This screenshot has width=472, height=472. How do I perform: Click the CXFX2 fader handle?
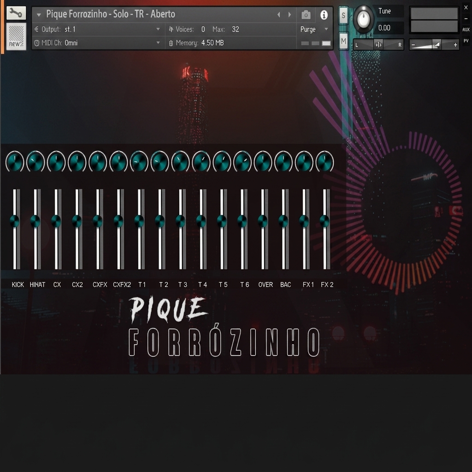click(x=118, y=221)
